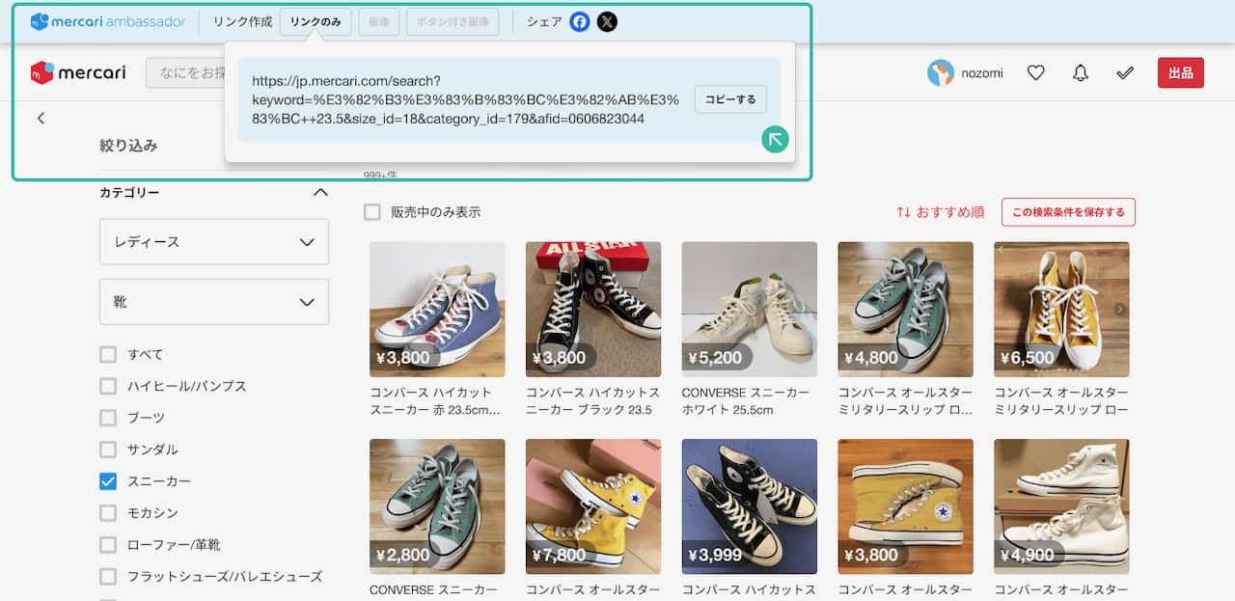This screenshot has width=1235, height=601.
Task: Go back with left chevron arrow
Action: 41,118
